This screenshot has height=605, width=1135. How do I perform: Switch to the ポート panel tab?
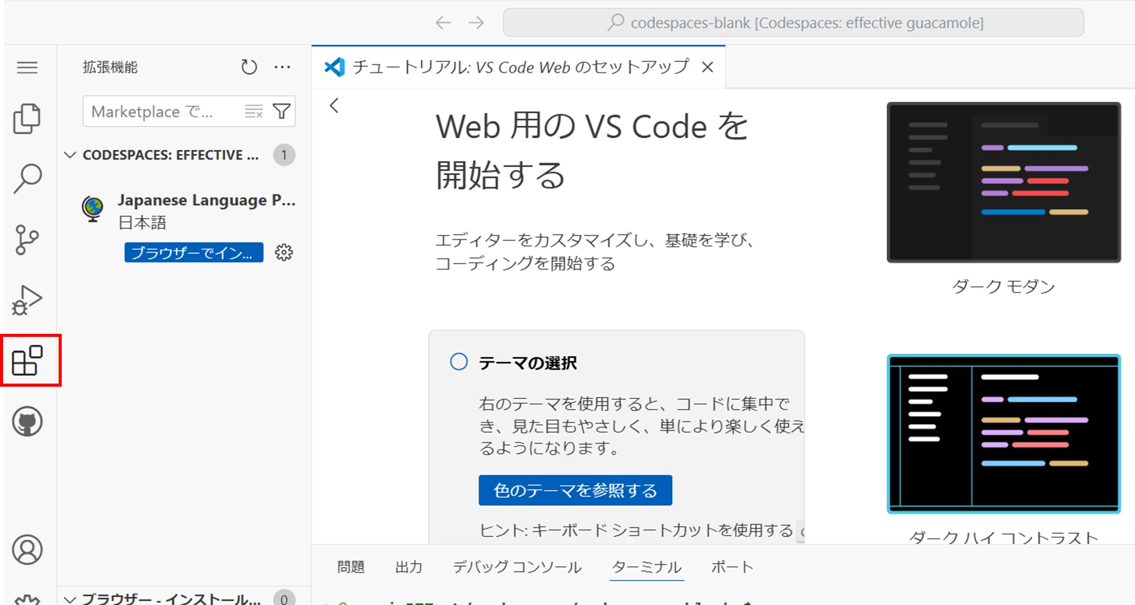point(732,567)
